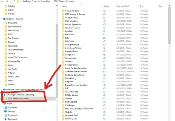Screen dimensions: 175x121
Task: Click the Anchor Agreement folder icon
Action: pos(63,24)
